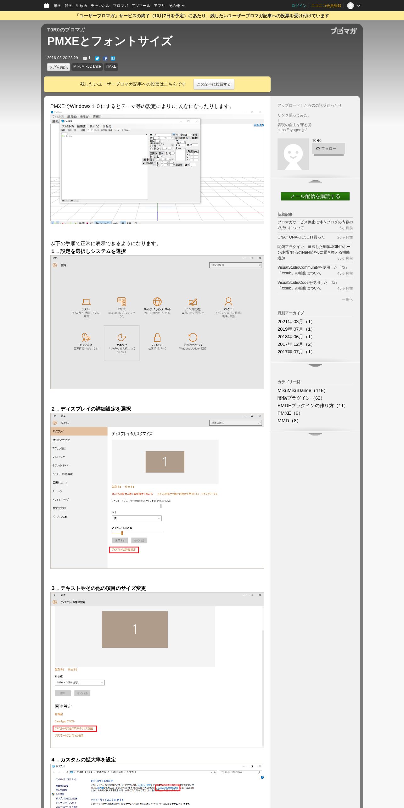This screenshot has height=808, width=404.
Task: Click the PMXEとフォントサイズ article title
Action: tap(110, 41)
